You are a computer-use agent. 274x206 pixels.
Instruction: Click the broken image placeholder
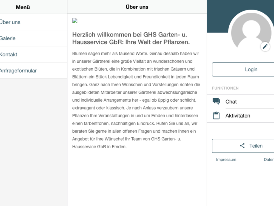(x=75, y=21)
